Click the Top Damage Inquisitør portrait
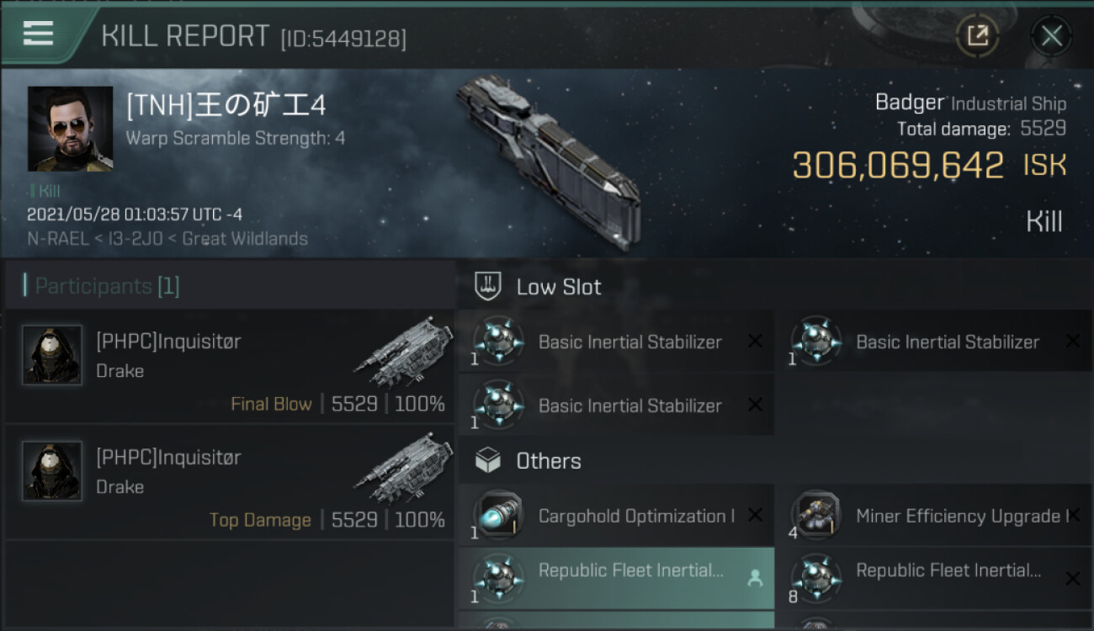 (52, 471)
